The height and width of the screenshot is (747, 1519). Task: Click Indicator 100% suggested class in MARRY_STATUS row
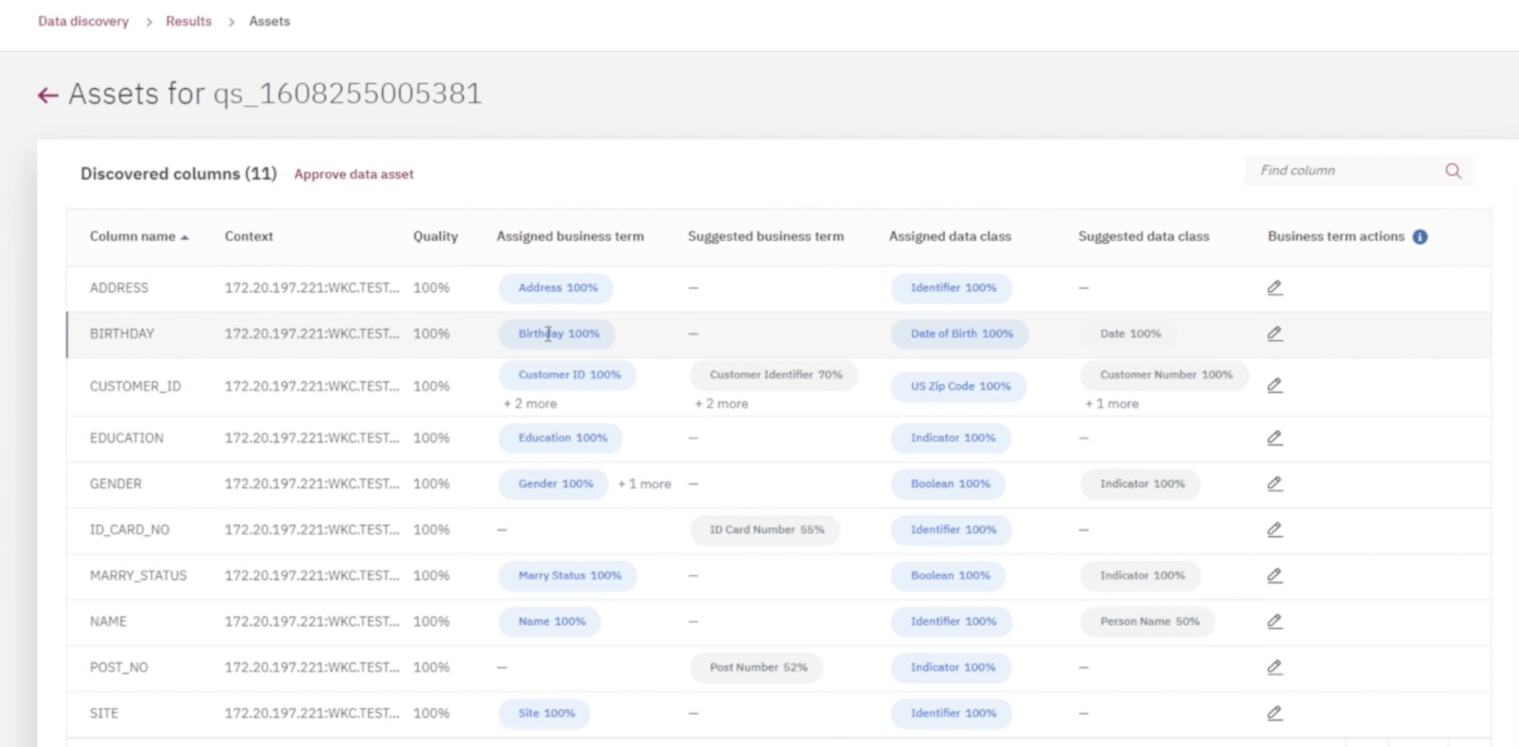tap(1141, 576)
